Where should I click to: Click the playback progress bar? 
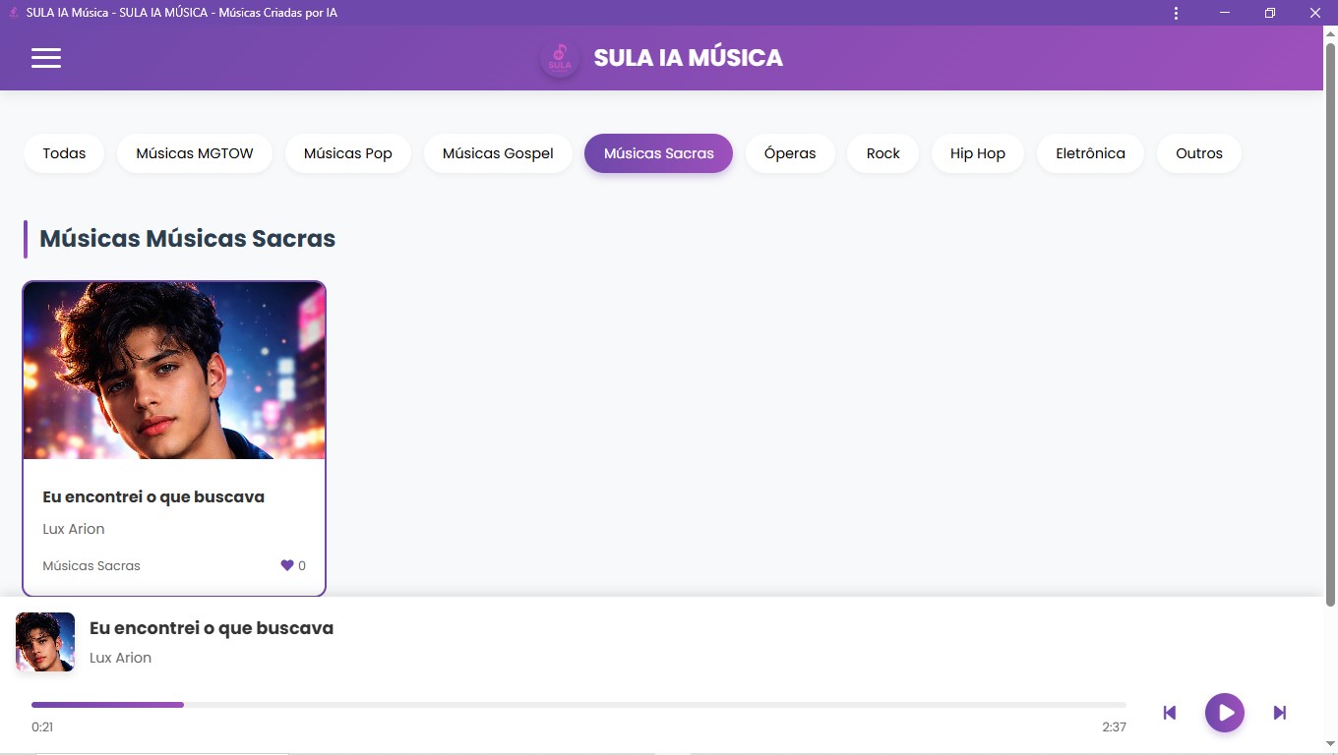(x=578, y=705)
